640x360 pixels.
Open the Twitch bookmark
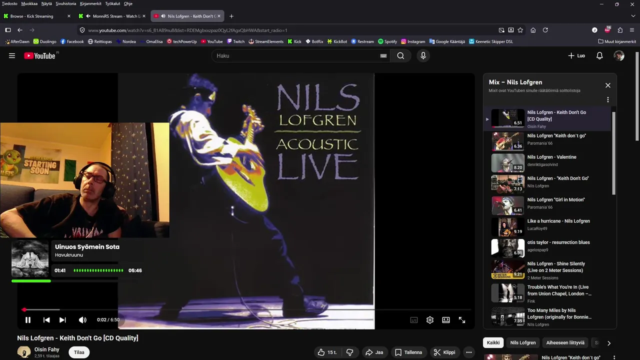(x=235, y=41)
